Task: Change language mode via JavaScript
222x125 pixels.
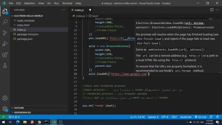Action: point(186,117)
